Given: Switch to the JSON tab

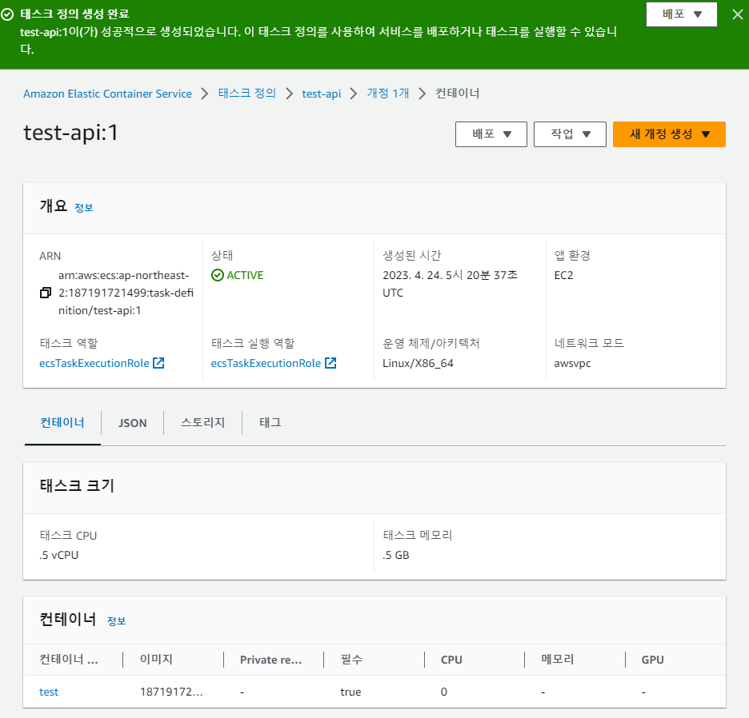Looking at the screenshot, I should pyautogui.click(x=132, y=423).
